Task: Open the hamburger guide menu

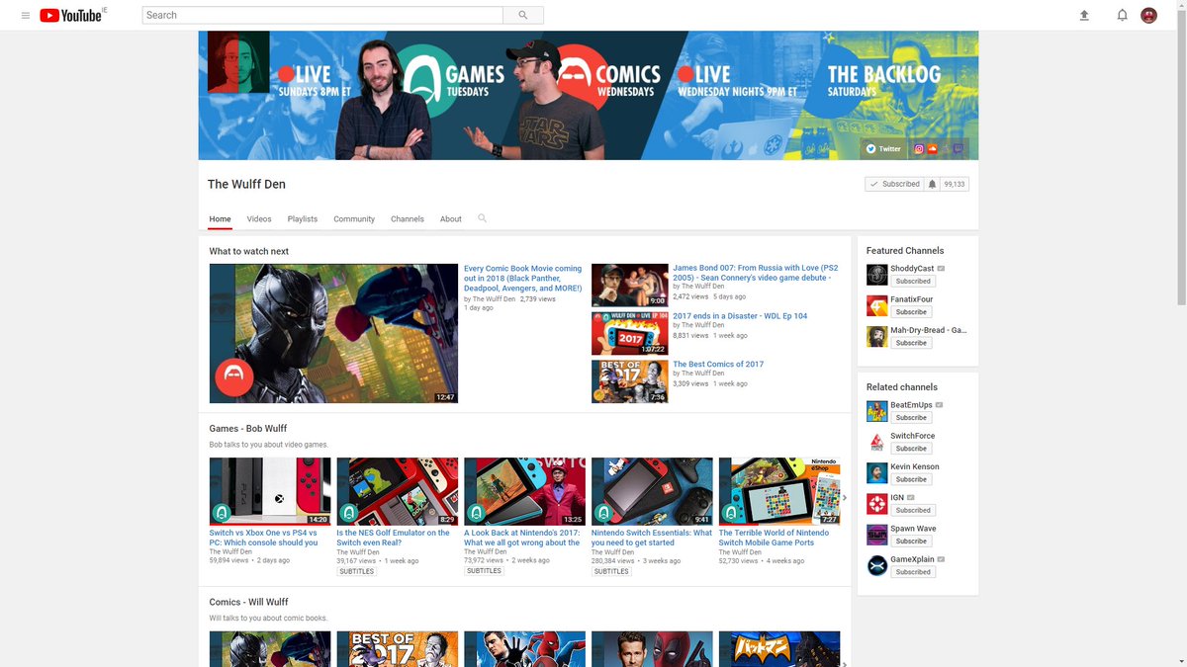Action: pyautogui.click(x=26, y=16)
